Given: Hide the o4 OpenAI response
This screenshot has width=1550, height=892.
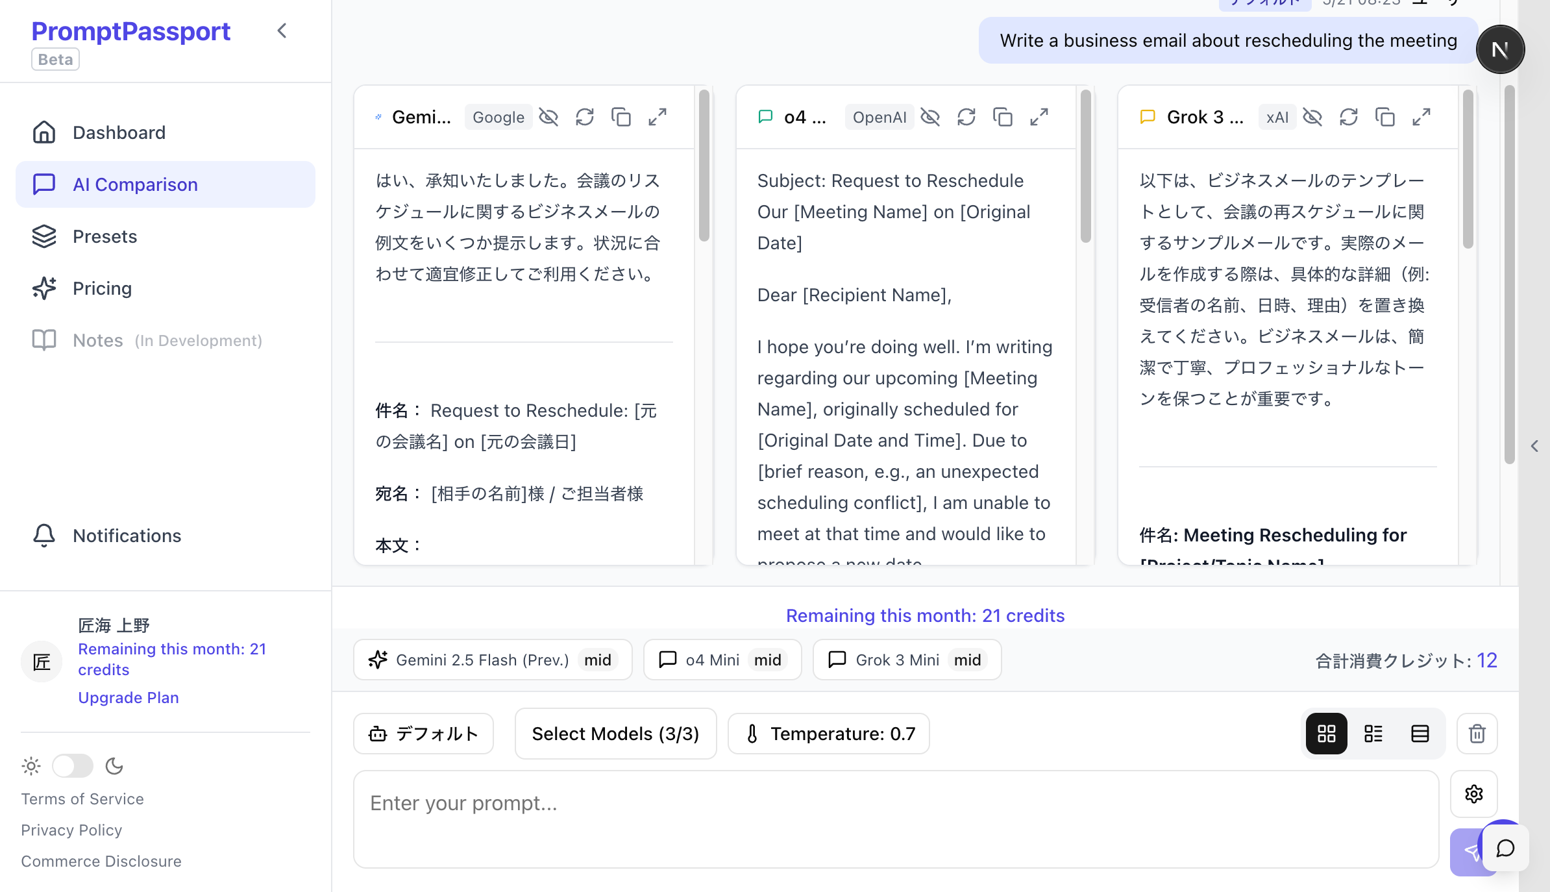Looking at the screenshot, I should [930, 117].
